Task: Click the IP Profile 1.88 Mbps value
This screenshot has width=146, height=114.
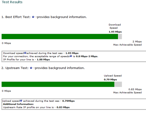Action: pos(43,60)
